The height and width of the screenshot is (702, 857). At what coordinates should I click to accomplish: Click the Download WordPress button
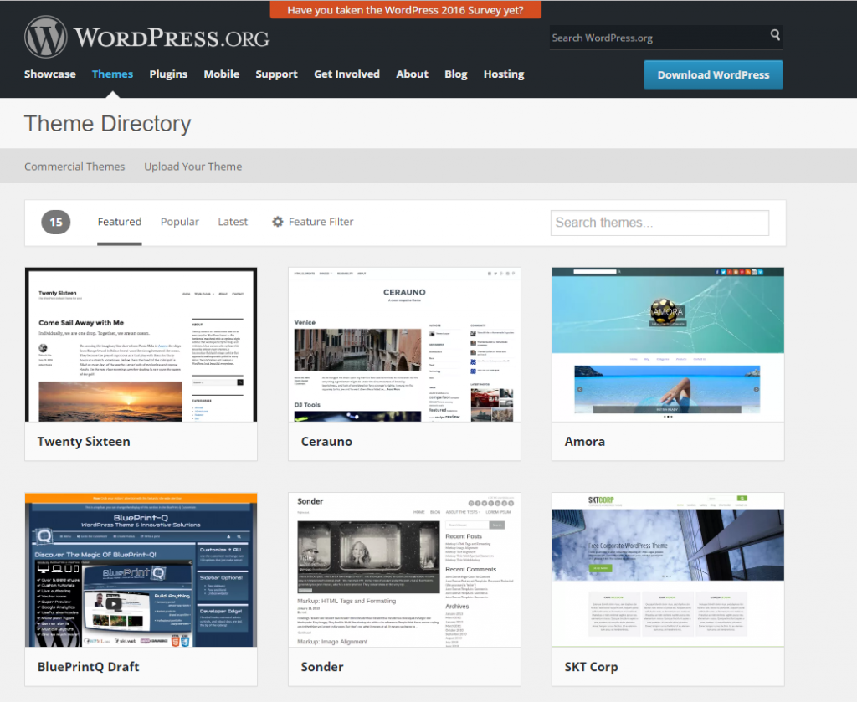[x=713, y=74]
